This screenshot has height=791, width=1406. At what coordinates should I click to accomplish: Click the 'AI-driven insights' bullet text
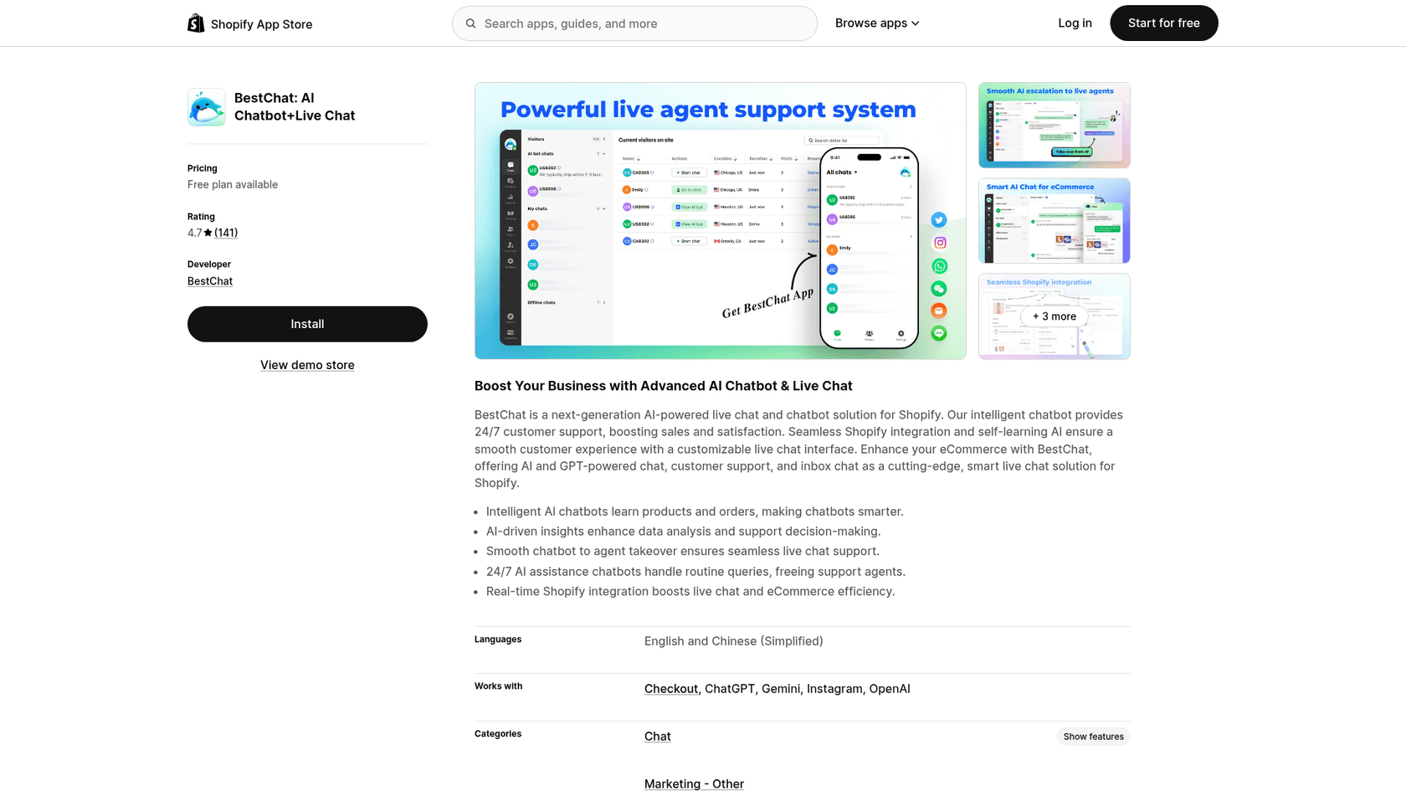tap(684, 532)
